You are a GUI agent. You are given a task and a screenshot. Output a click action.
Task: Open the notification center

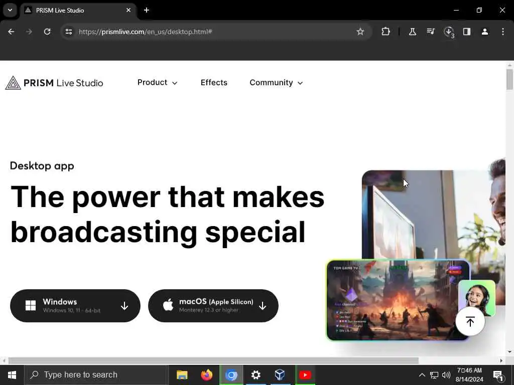coord(498,375)
